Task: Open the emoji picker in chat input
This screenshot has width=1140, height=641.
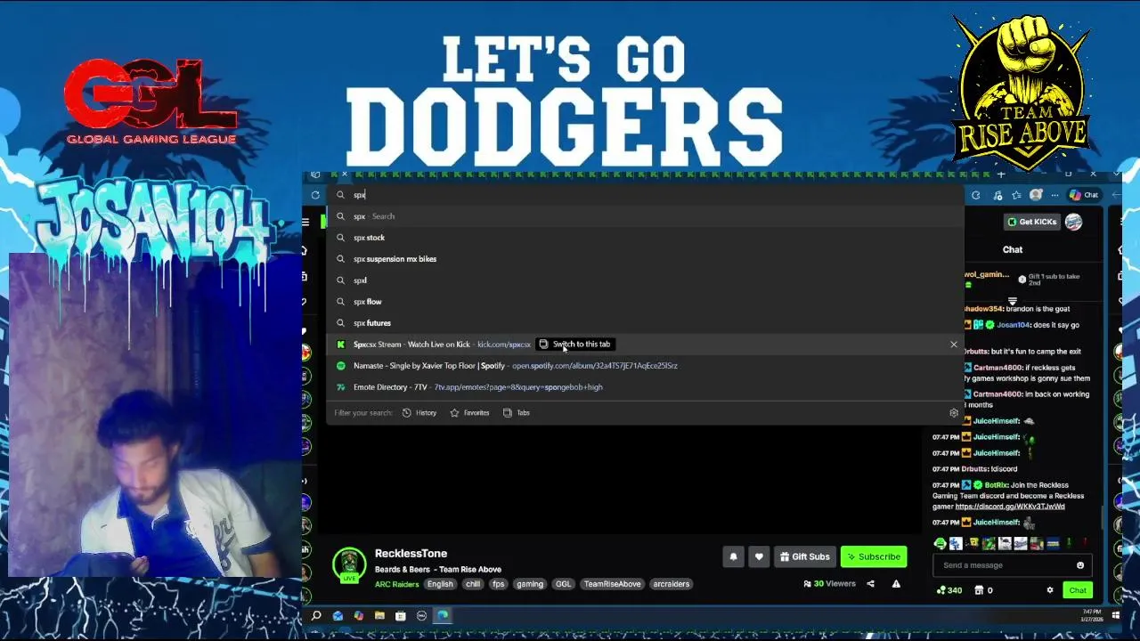Action: 1080,565
